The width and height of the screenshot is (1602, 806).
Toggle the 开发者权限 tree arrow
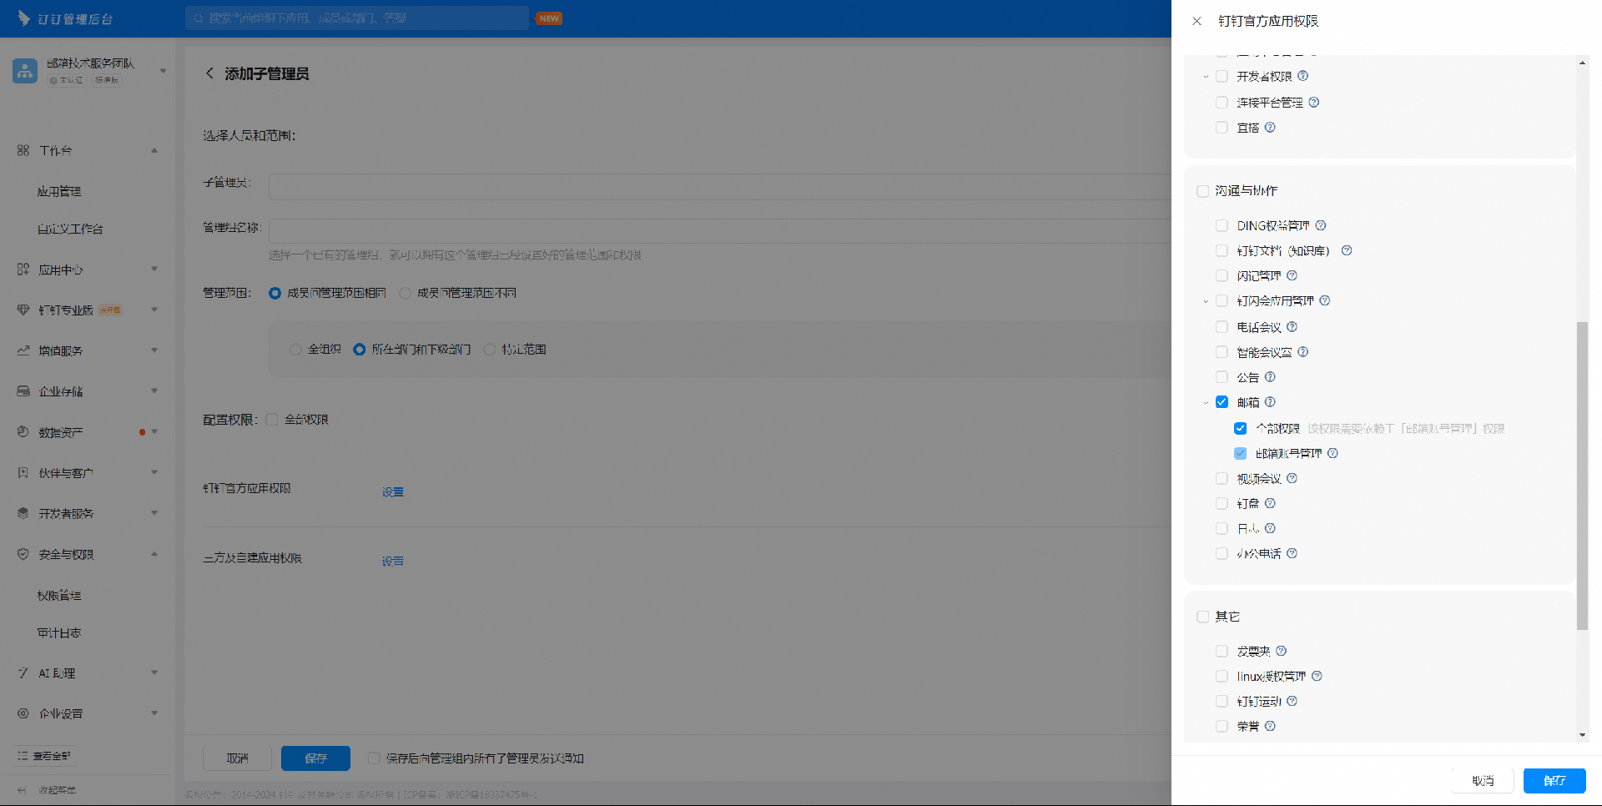pos(1206,77)
